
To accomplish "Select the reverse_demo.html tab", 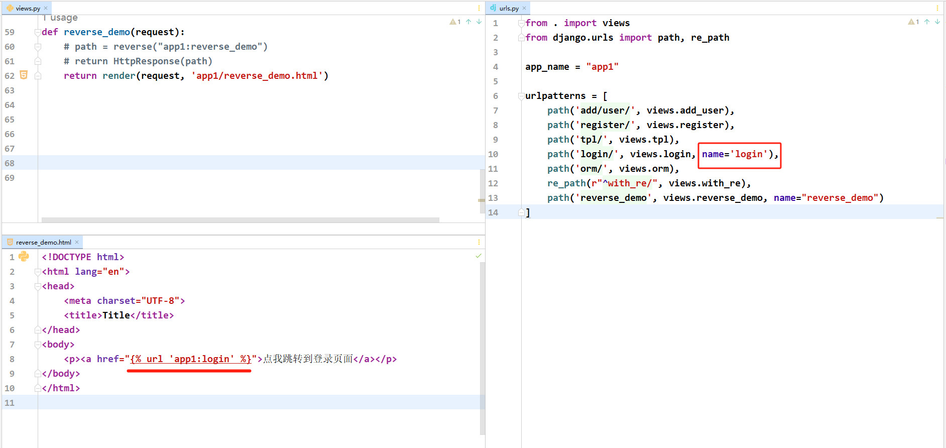I will click(43, 242).
